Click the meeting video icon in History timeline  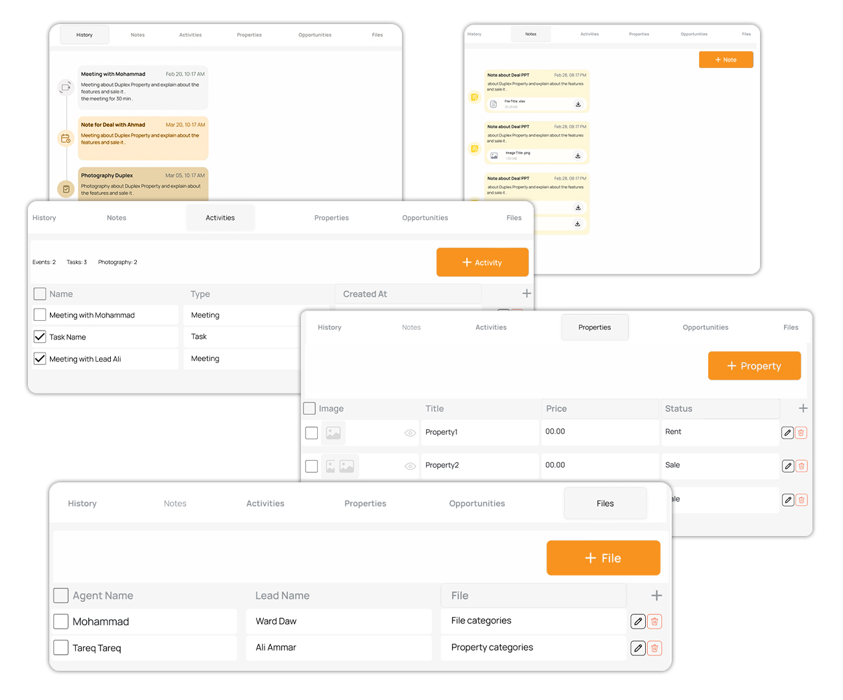coord(65,87)
